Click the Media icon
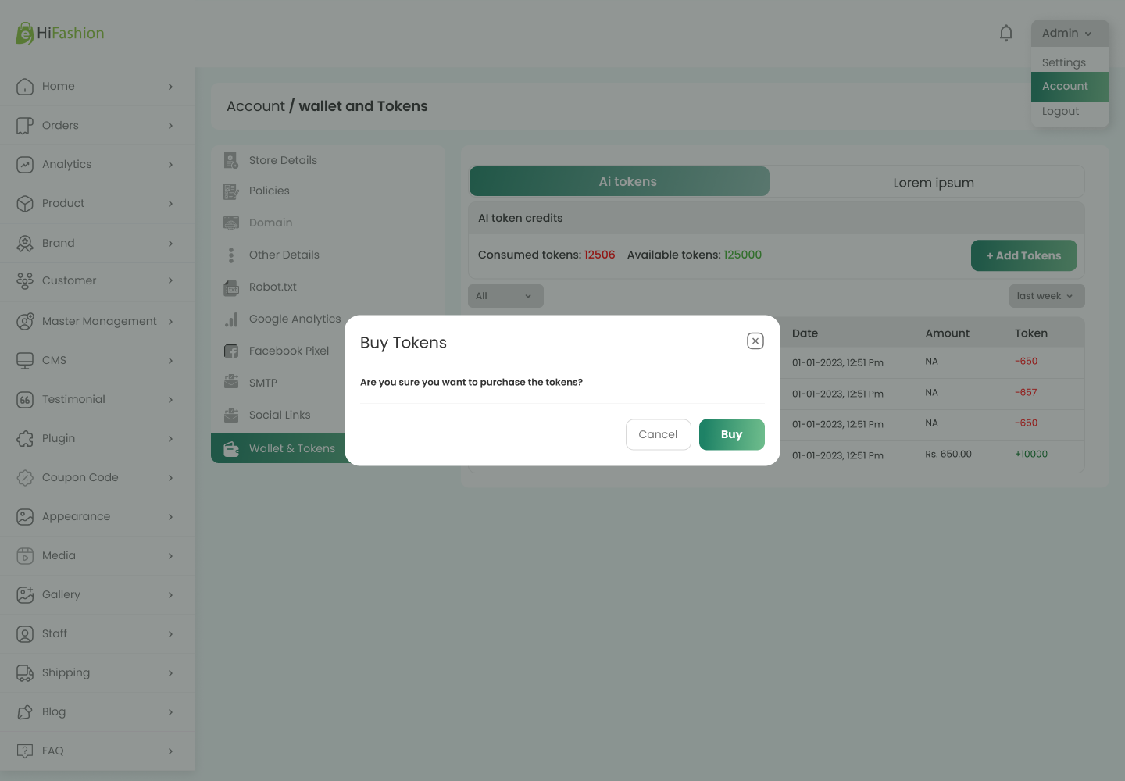 pos(25,555)
